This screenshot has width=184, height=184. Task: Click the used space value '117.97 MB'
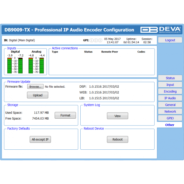pos(41,113)
